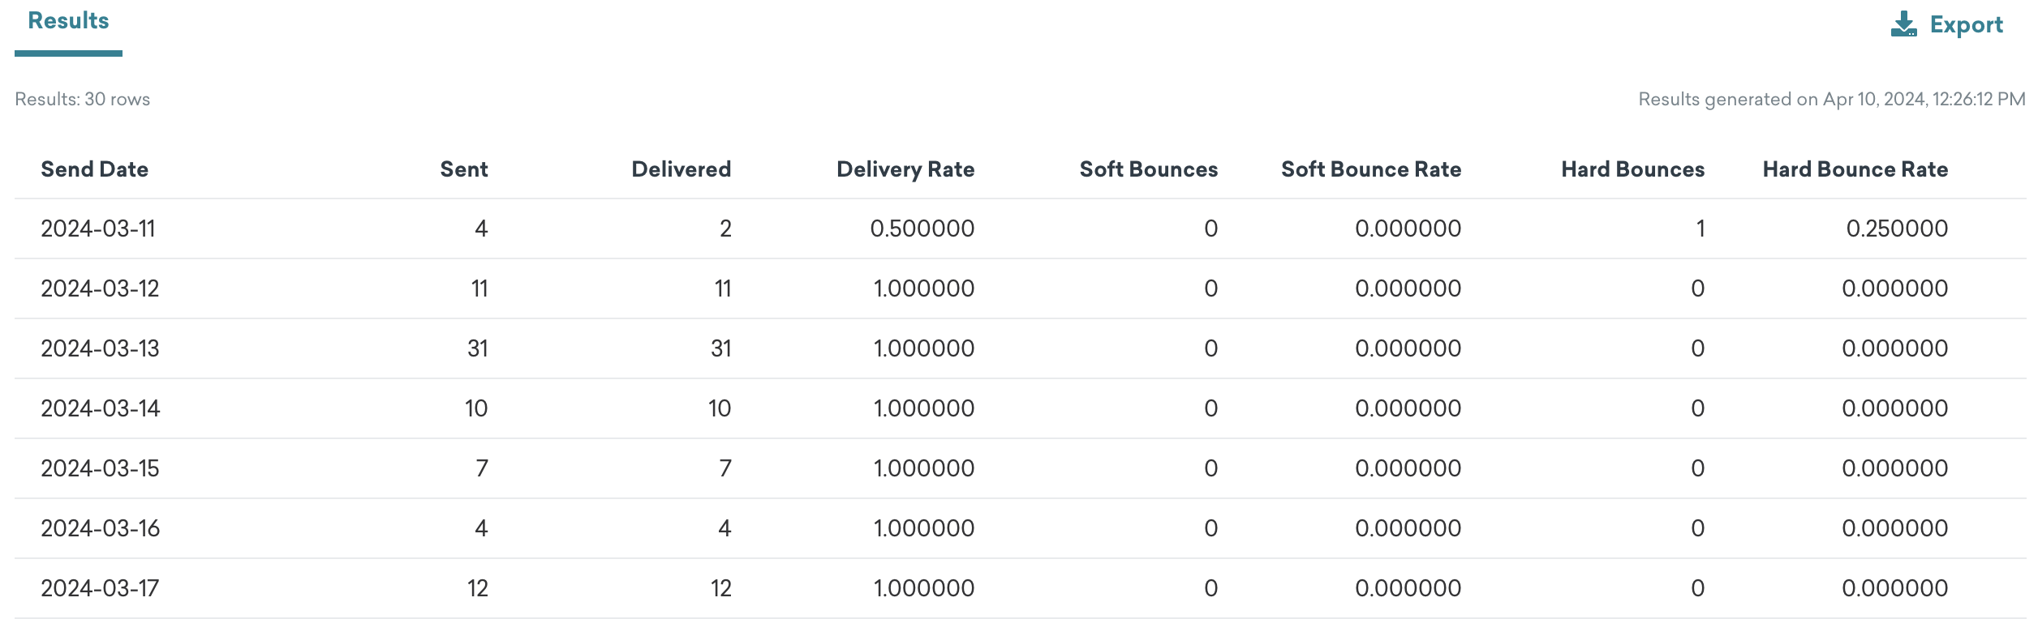Click the Hard Bounces column header
This screenshot has width=2038, height=619.
click(1632, 169)
